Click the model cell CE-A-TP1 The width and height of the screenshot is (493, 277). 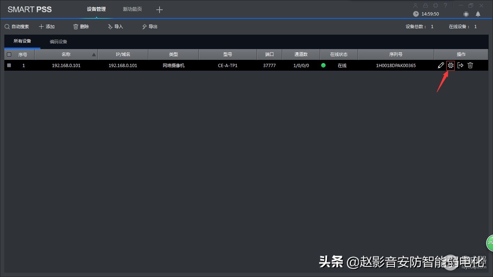pyautogui.click(x=228, y=66)
